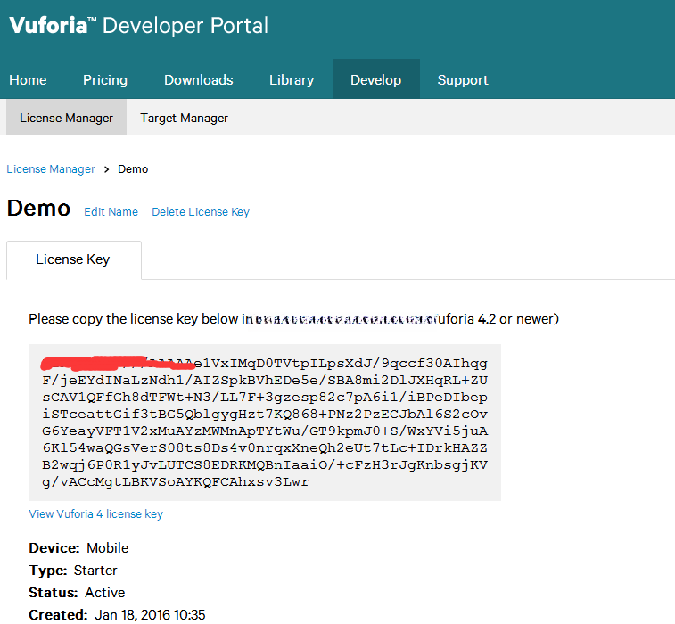The width and height of the screenshot is (675, 624).
Task: Switch to the License Manager sub-tab
Action: point(66,118)
